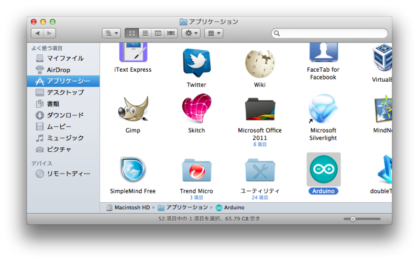Image resolution: width=419 pixels, height=262 pixels.
Task: Open the iText Express app icon
Action: tap(133, 53)
